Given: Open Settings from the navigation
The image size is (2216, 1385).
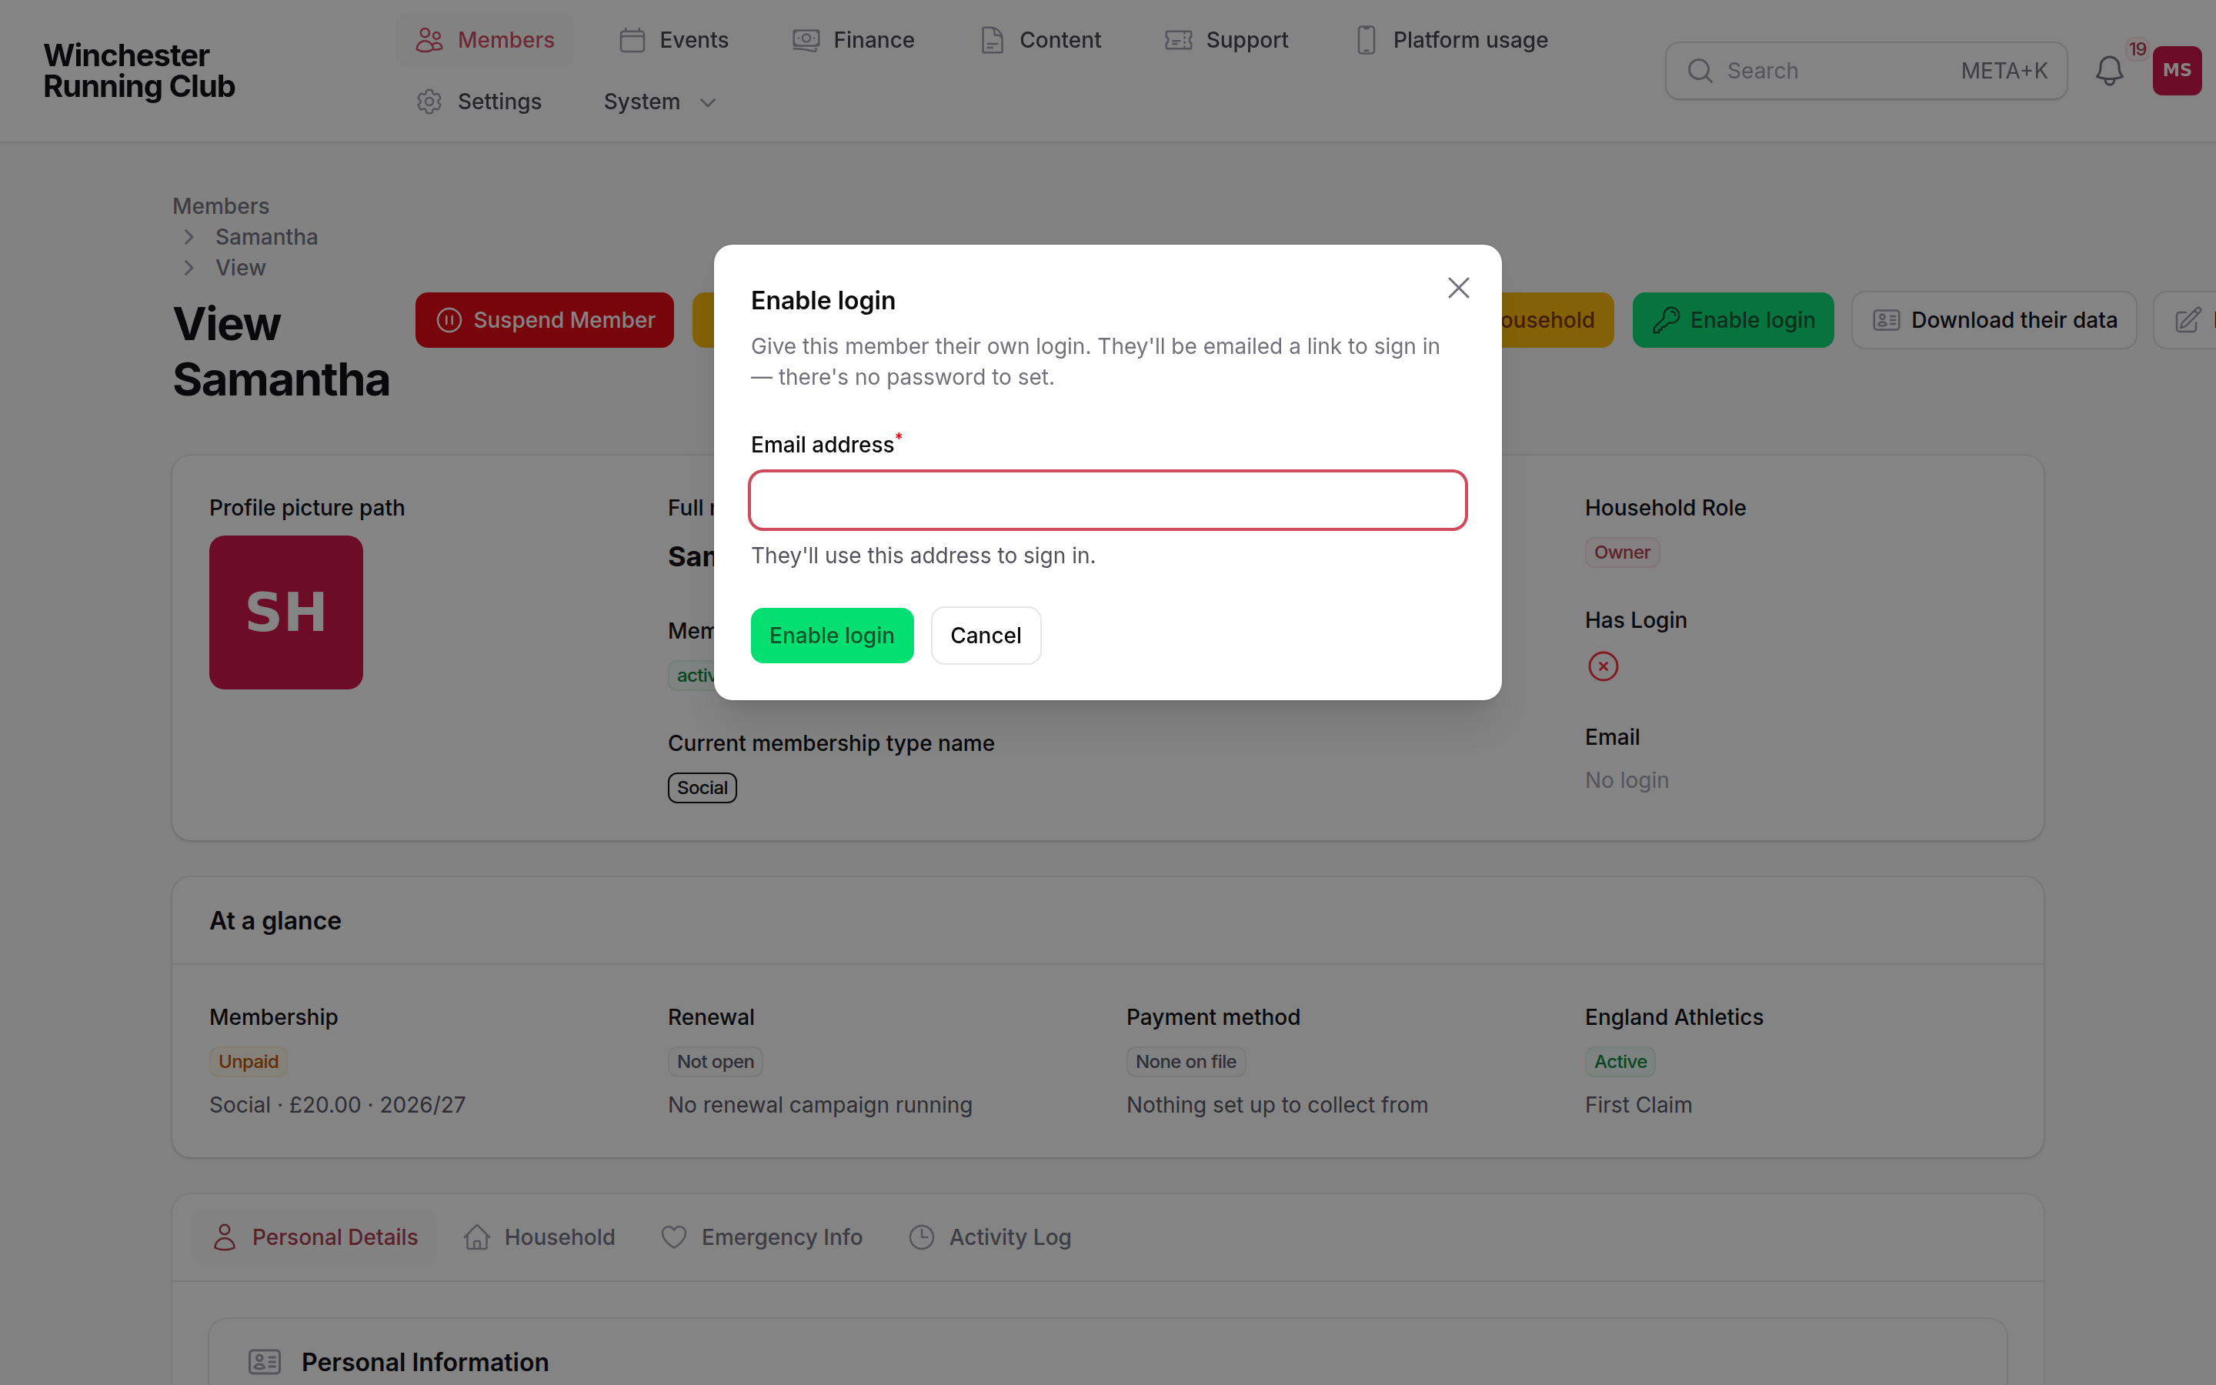Looking at the screenshot, I should coord(479,102).
